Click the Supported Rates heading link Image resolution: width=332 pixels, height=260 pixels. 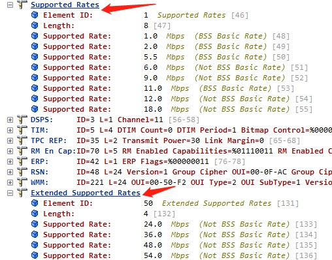pos(65,5)
